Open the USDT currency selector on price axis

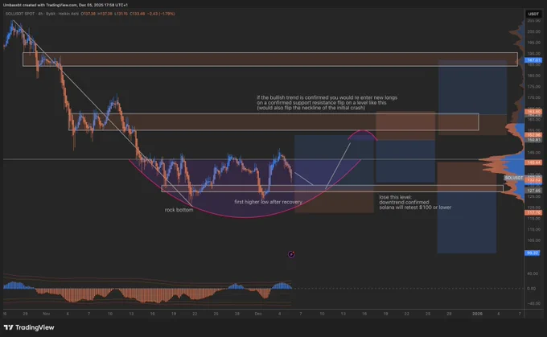click(x=533, y=14)
